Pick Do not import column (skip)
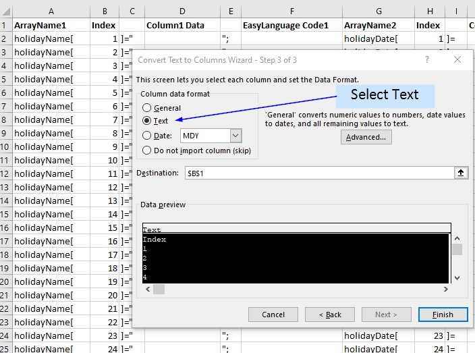475x353 pixels. (147, 151)
